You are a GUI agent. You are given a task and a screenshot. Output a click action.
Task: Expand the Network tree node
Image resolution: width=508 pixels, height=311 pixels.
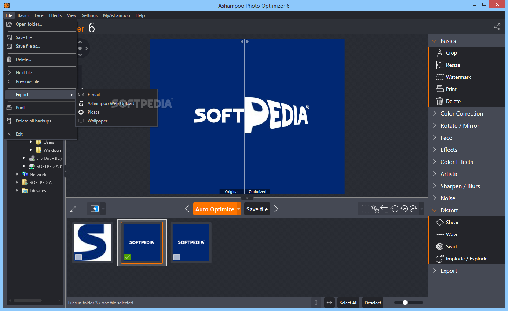tap(17, 174)
